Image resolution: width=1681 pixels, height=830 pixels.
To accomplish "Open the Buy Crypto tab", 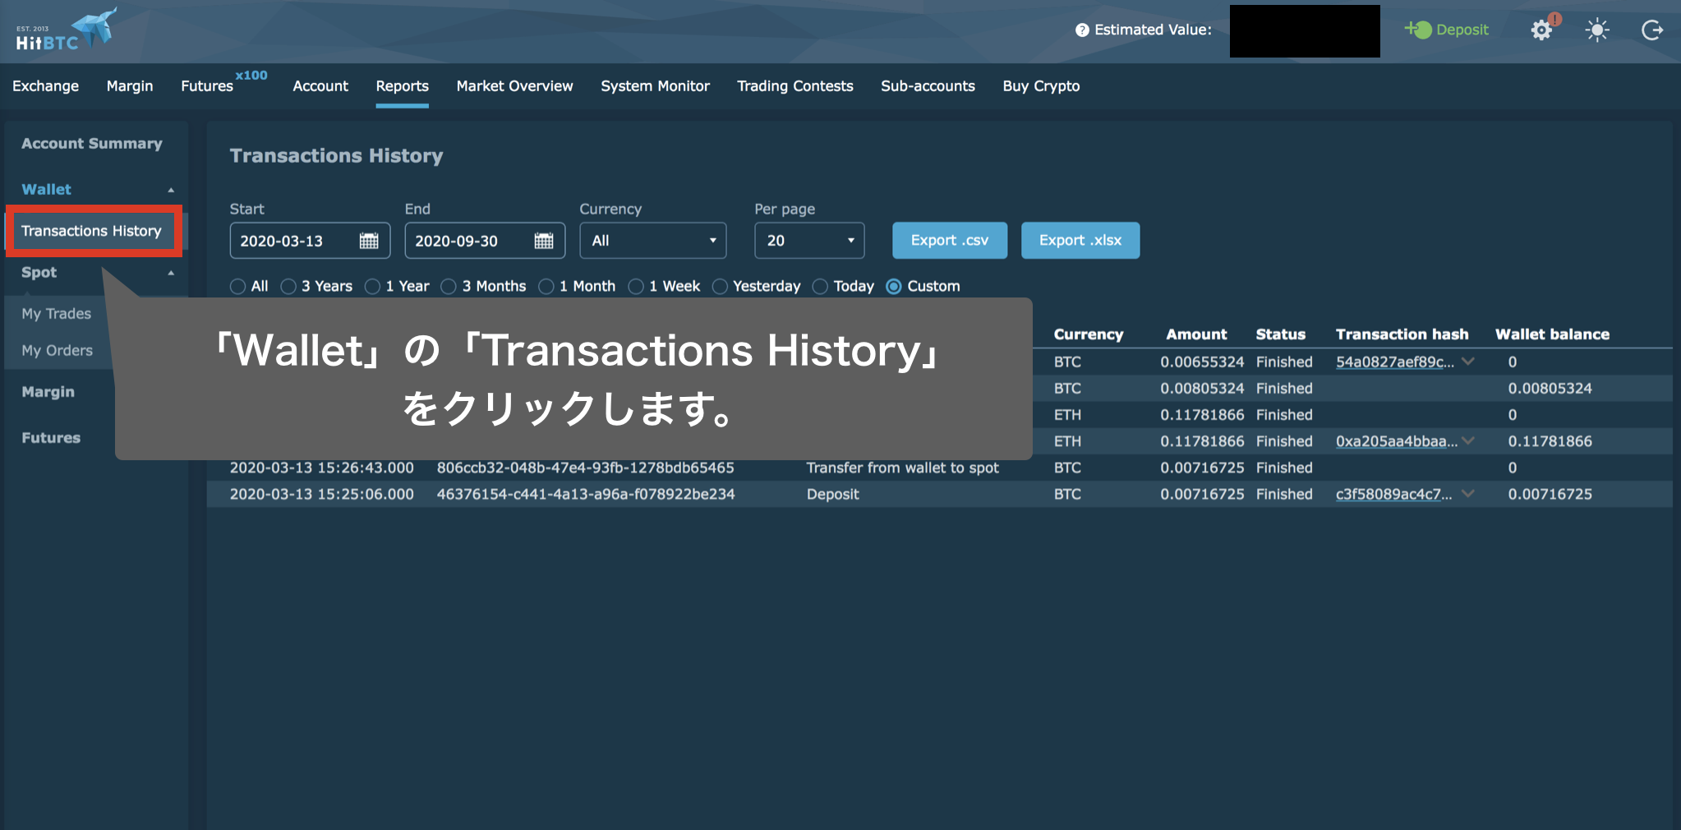I will (1041, 86).
